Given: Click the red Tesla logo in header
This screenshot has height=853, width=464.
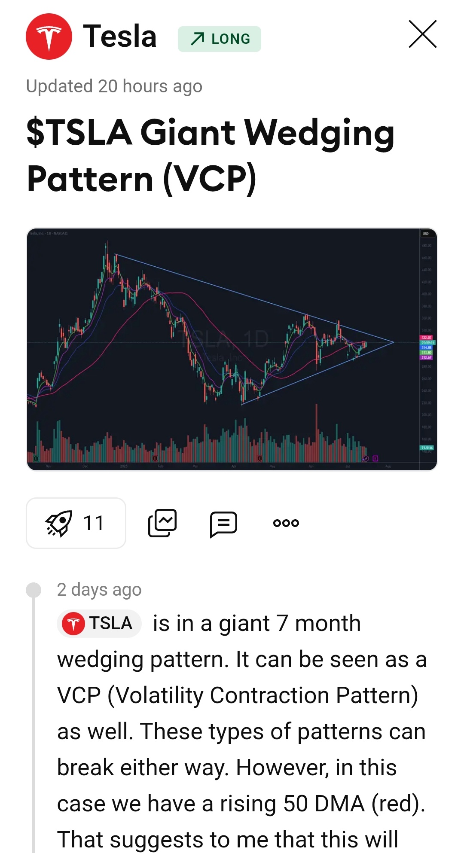Looking at the screenshot, I should click(49, 37).
